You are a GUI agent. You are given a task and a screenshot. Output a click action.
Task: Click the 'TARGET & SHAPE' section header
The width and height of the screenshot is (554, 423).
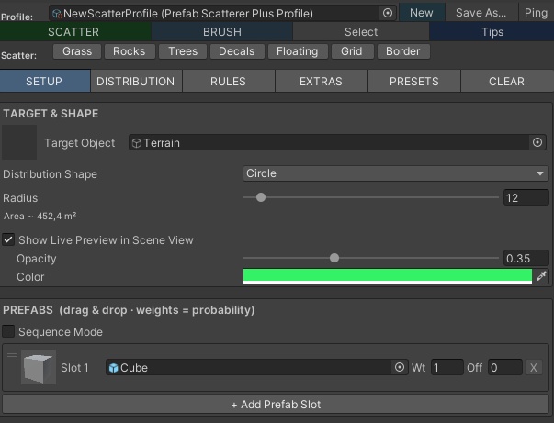(x=51, y=114)
